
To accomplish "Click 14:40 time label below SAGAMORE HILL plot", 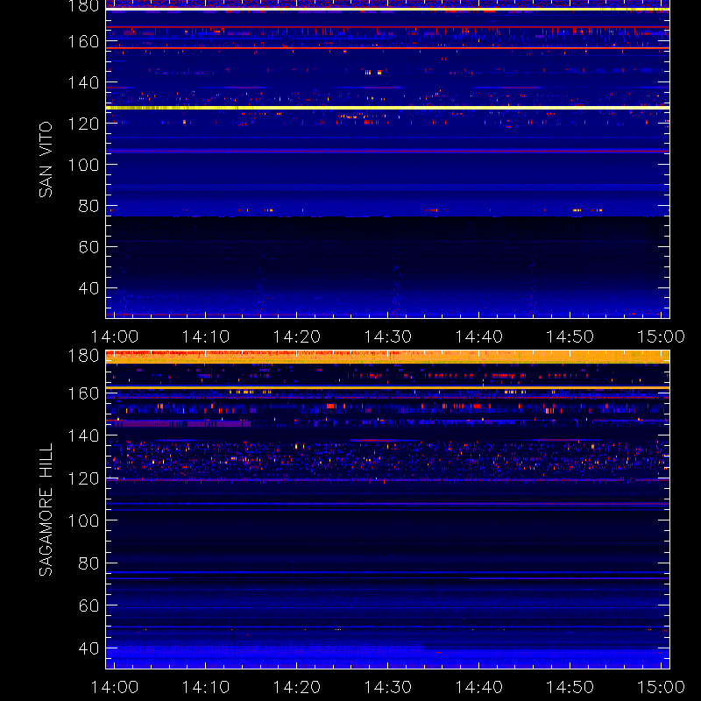I will coord(478,687).
